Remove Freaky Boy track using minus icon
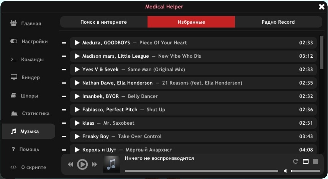The height and width of the screenshot is (179, 328). pyautogui.click(x=64, y=137)
